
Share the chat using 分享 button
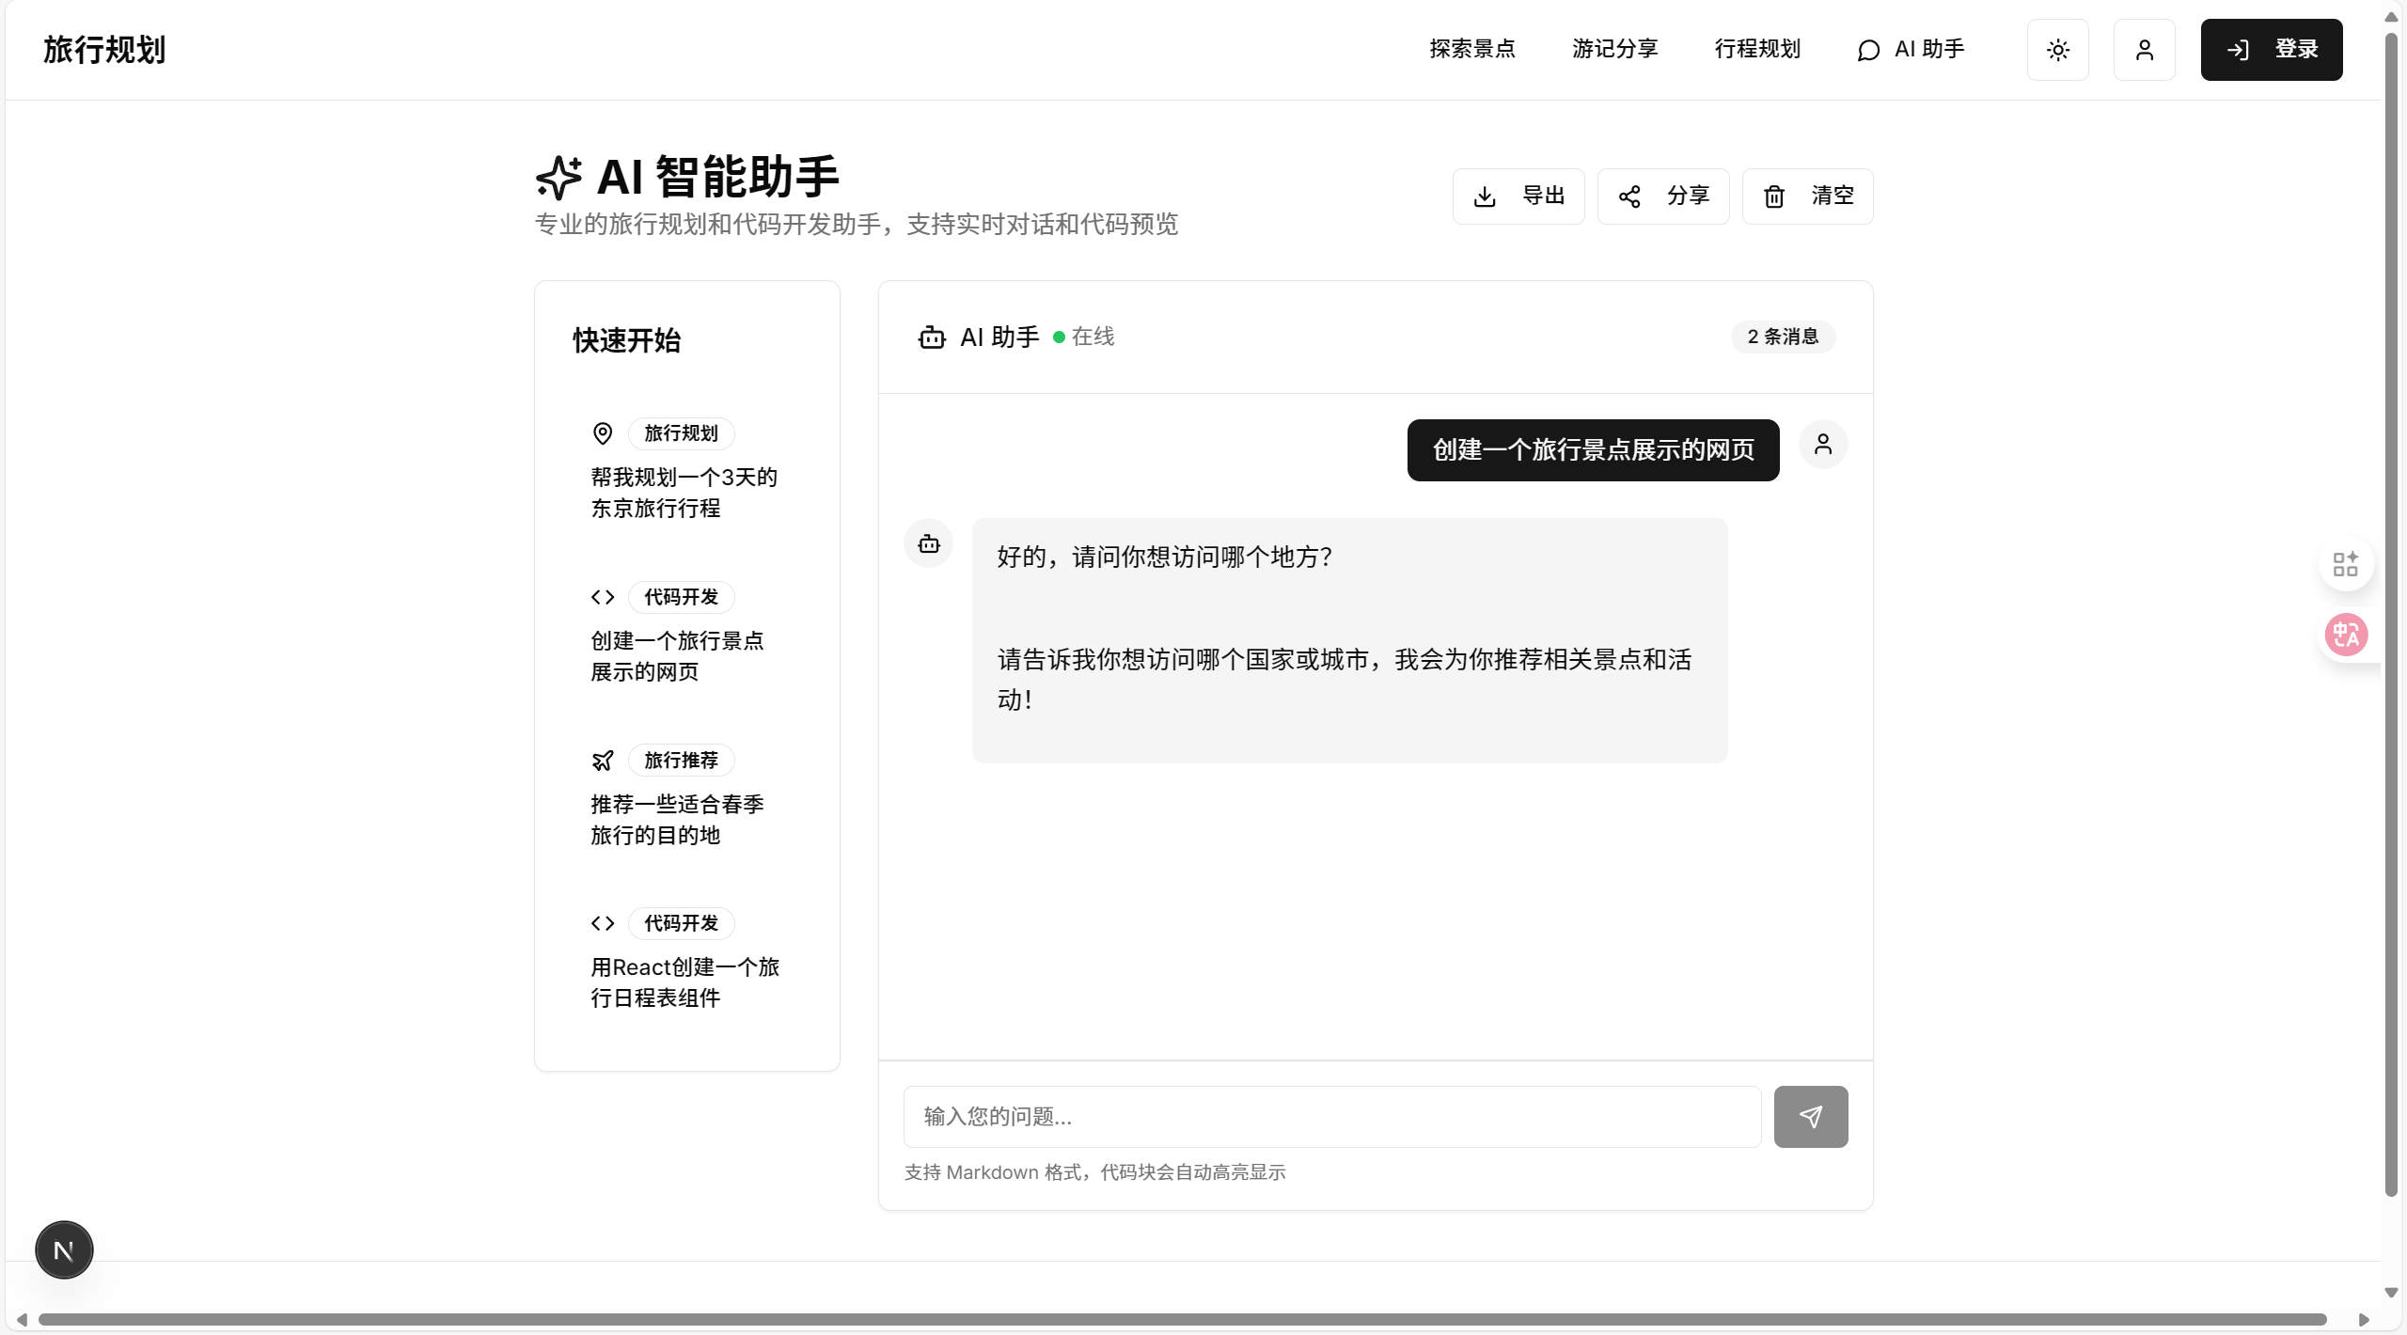click(x=1662, y=196)
